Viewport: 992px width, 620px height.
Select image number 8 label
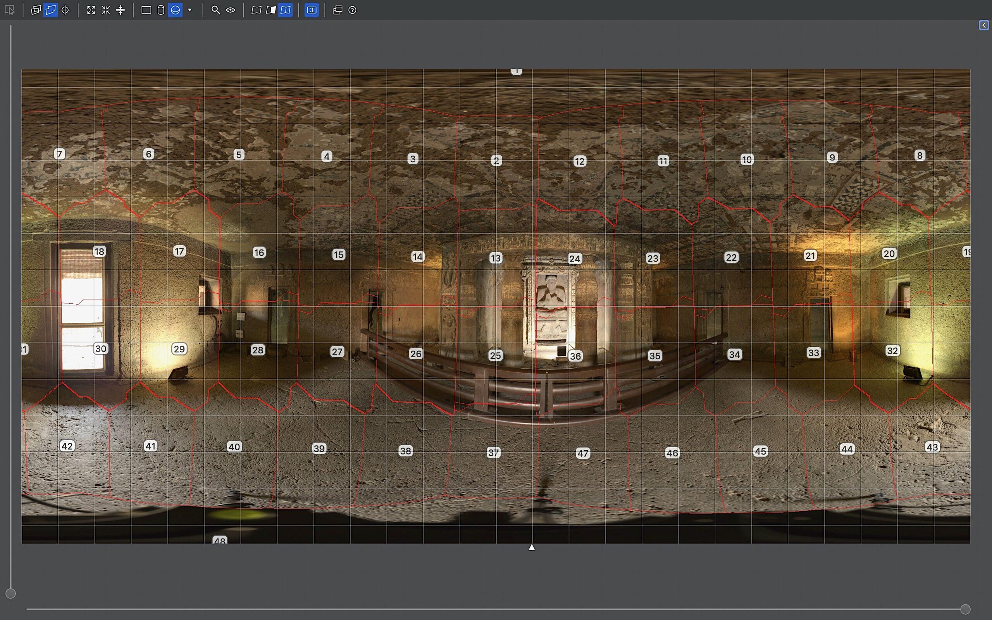920,155
